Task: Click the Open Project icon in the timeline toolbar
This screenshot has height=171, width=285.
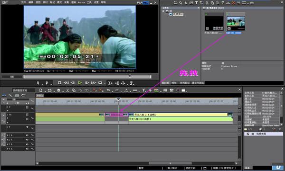Action: (49, 90)
